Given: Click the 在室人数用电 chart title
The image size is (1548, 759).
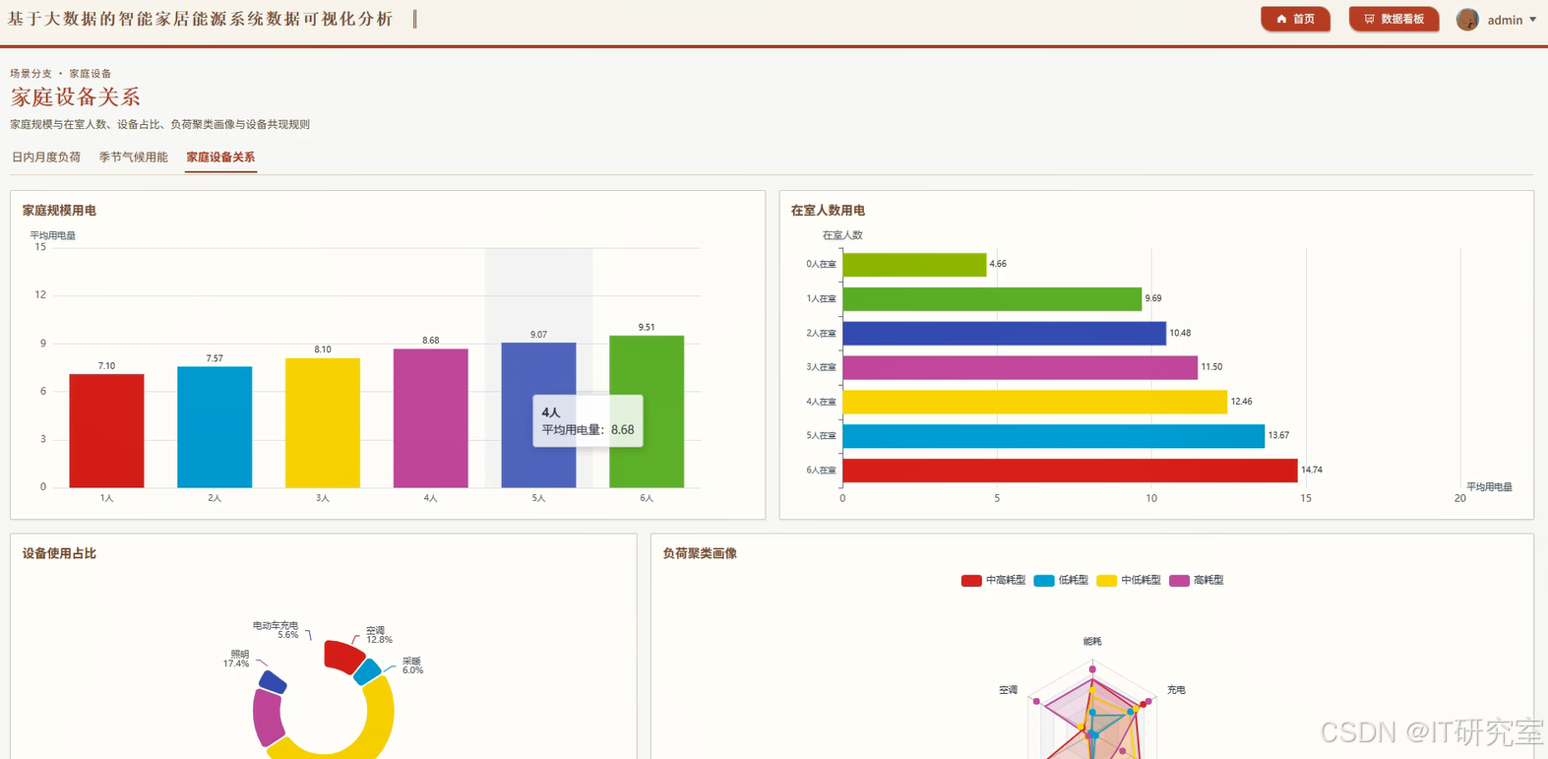Looking at the screenshot, I should point(828,211).
